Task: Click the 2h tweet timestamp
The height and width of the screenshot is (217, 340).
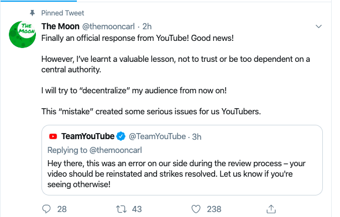Action: click(x=147, y=27)
